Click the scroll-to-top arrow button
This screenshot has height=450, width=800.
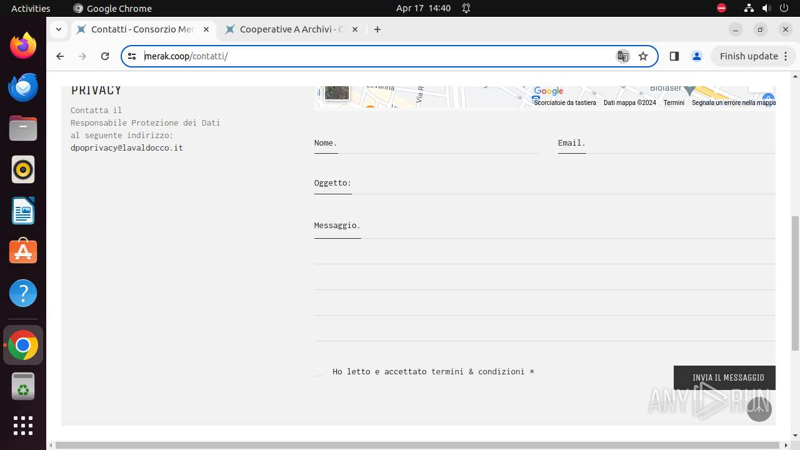tap(759, 409)
